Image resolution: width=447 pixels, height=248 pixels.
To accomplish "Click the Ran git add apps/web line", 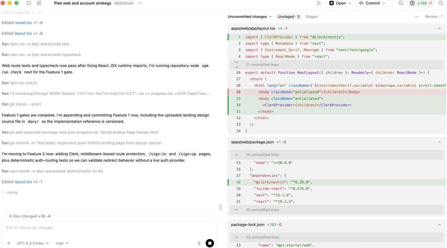I will pyautogui.click(x=80, y=132).
